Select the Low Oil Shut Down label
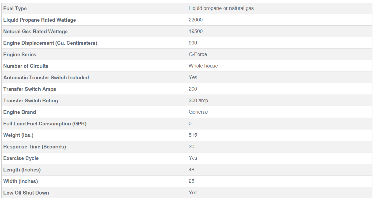Viewport: 374px width, 198px height. click(26, 193)
